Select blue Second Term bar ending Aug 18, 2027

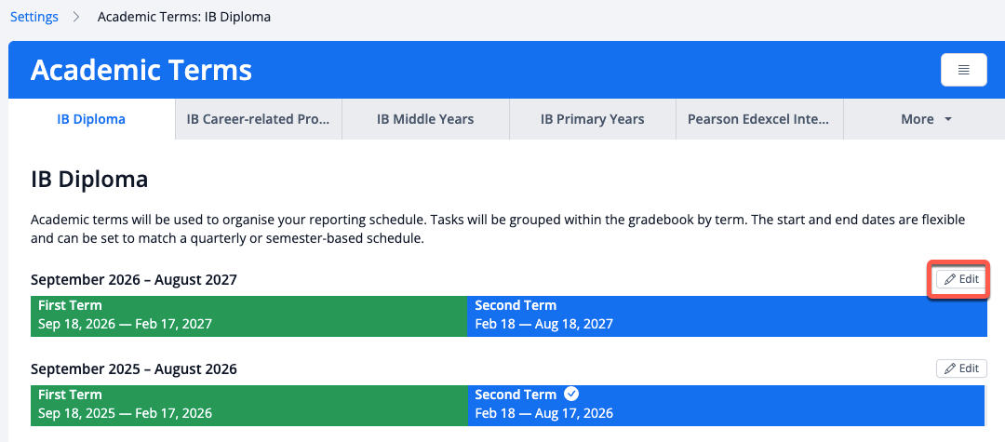(728, 315)
